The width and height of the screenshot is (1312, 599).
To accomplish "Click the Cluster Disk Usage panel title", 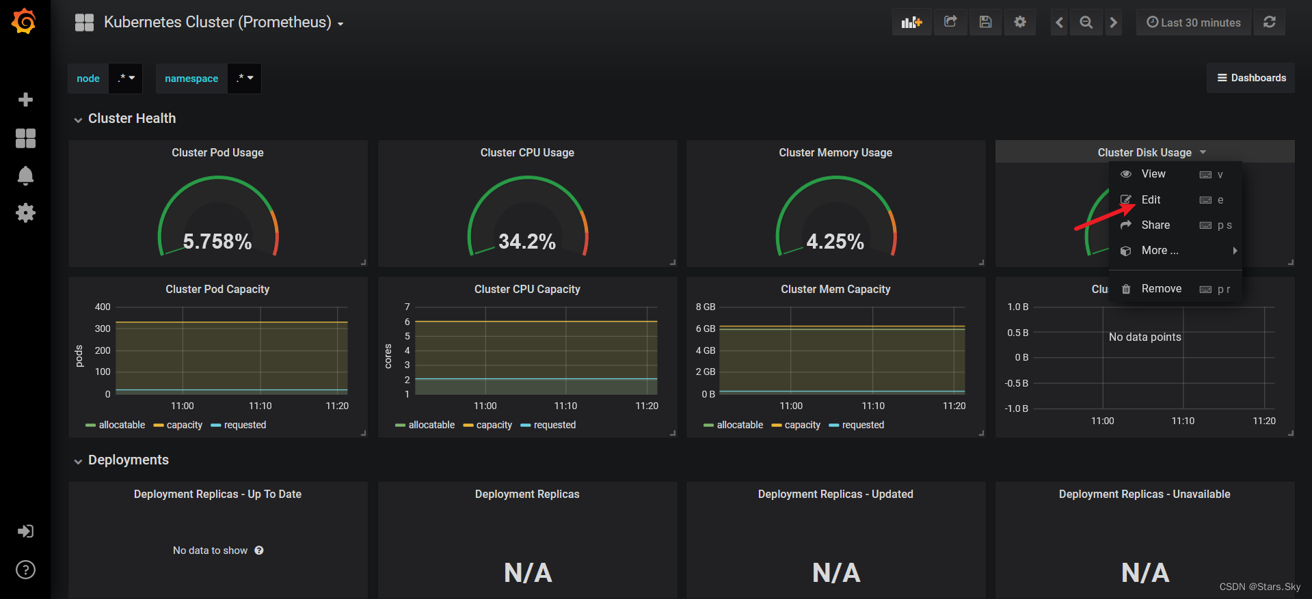I will [x=1144, y=153].
